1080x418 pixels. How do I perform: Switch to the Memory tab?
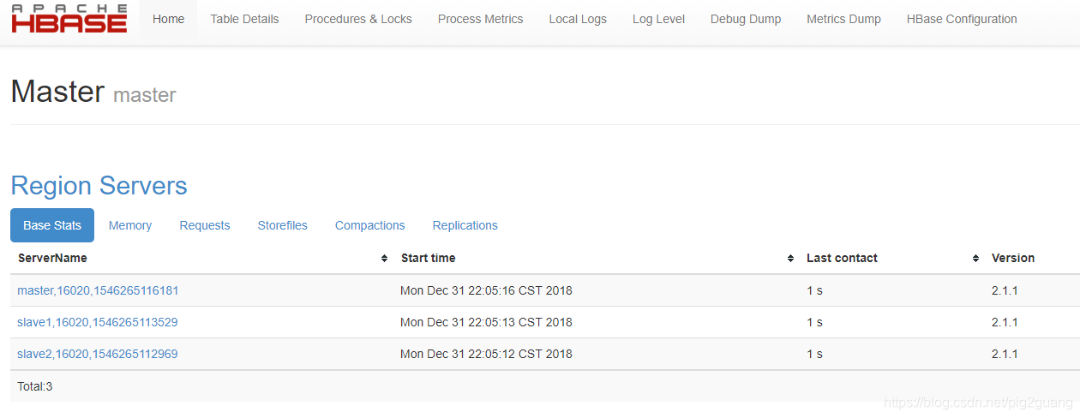(x=130, y=225)
